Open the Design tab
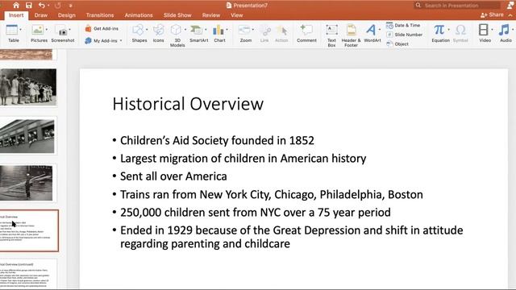Viewport: 516px width, 290px height. tap(66, 15)
